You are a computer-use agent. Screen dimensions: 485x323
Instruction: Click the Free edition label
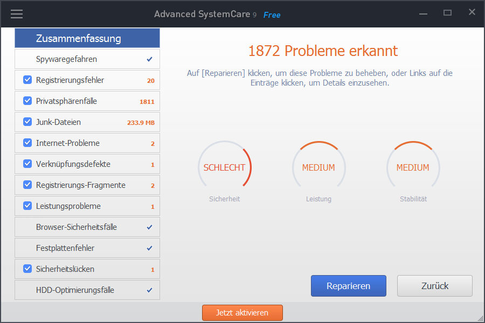272,15
